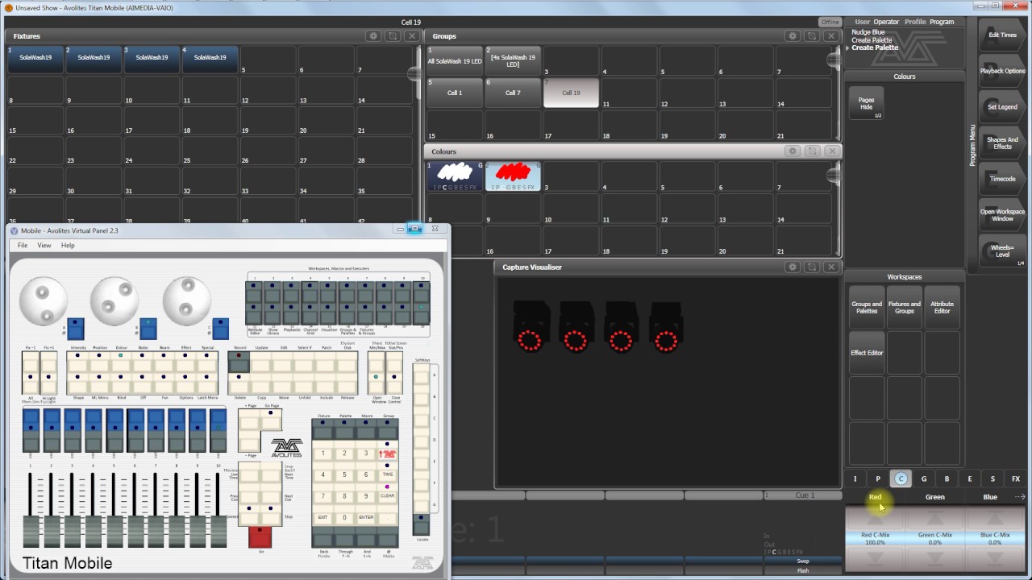Screen dimensions: 1032x580
Task: Click the Groups window scrollbar handle
Action: (834, 60)
